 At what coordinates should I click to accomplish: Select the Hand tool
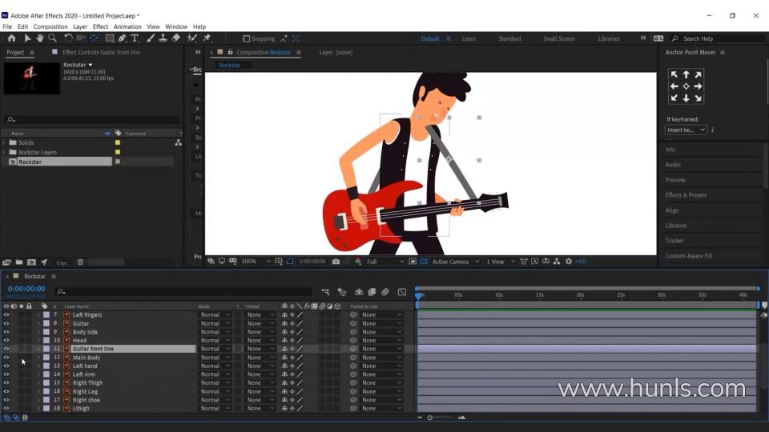[39, 38]
